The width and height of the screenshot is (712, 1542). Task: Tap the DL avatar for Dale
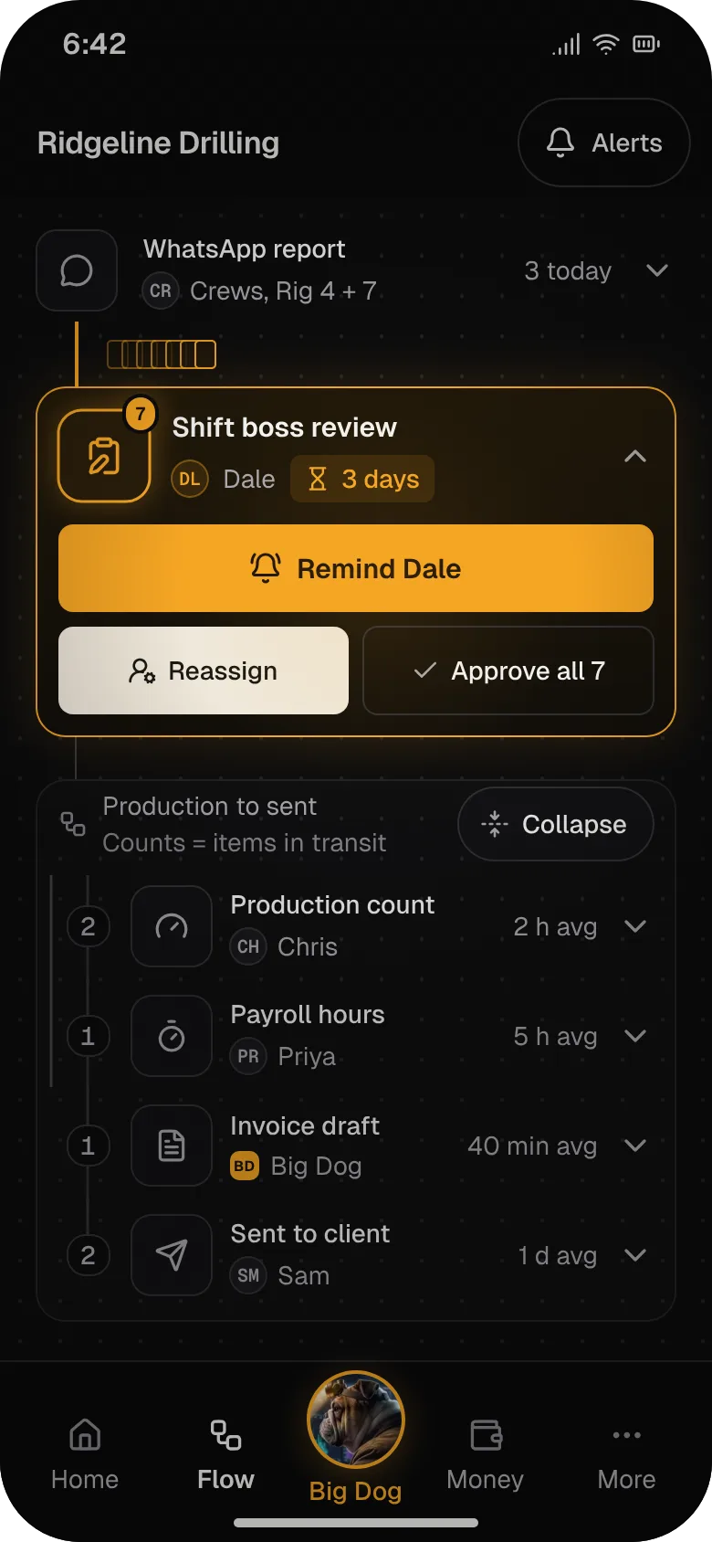[190, 480]
